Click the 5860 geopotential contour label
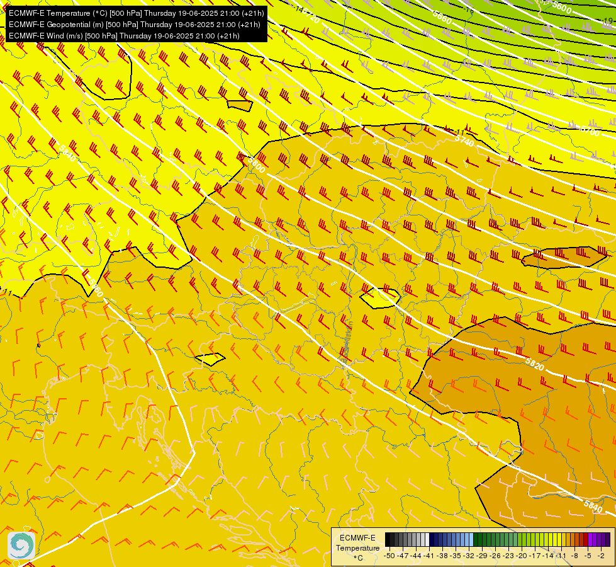The width and height of the screenshot is (616, 567). tap(94, 288)
